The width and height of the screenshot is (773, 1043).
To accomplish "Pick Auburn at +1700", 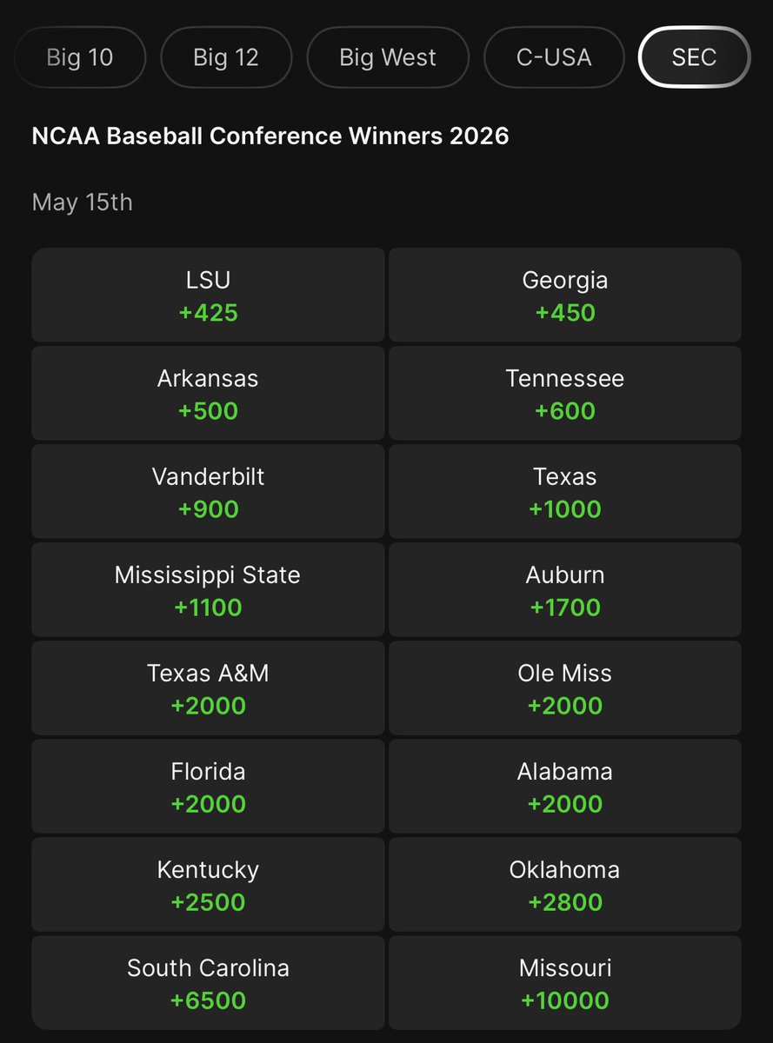I will pos(565,590).
